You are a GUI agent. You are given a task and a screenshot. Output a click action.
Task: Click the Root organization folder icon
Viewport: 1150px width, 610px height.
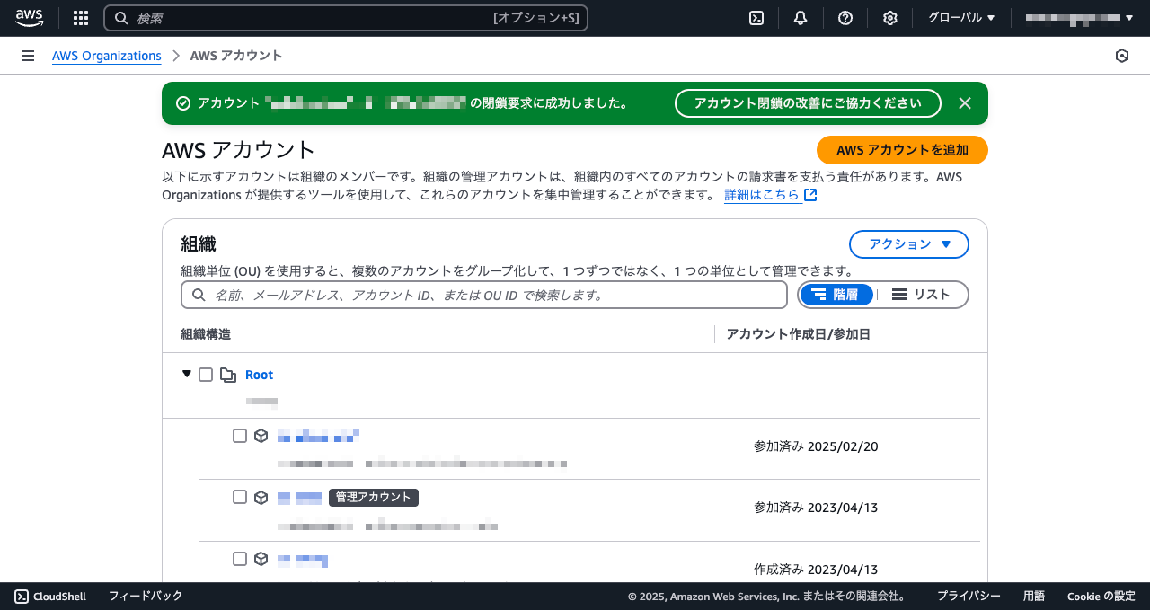coord(228,375)
